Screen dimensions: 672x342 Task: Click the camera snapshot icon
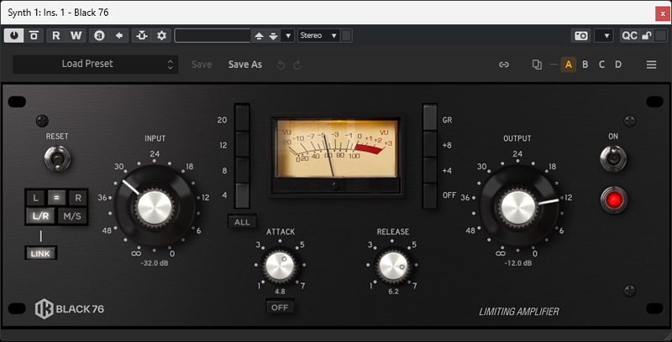click(580, 35)
